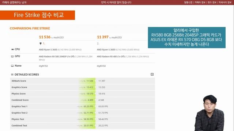Click the list icon beside DETAILED SCORES
This screenshot has height=131, width=234.
click(x=12, y=75)
